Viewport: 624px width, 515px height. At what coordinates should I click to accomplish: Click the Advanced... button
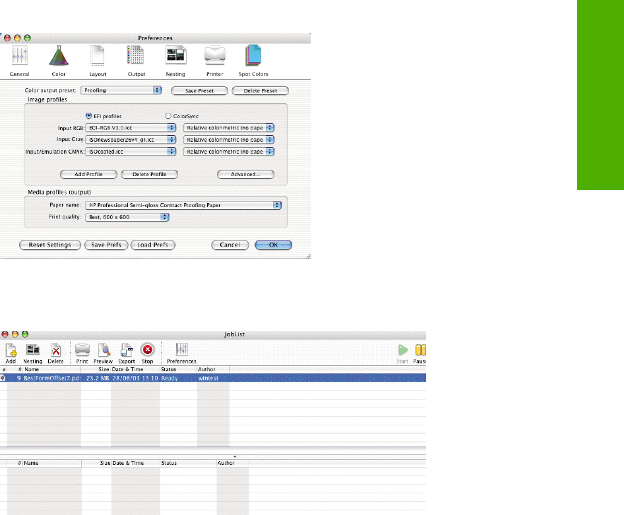click(245, 175)
